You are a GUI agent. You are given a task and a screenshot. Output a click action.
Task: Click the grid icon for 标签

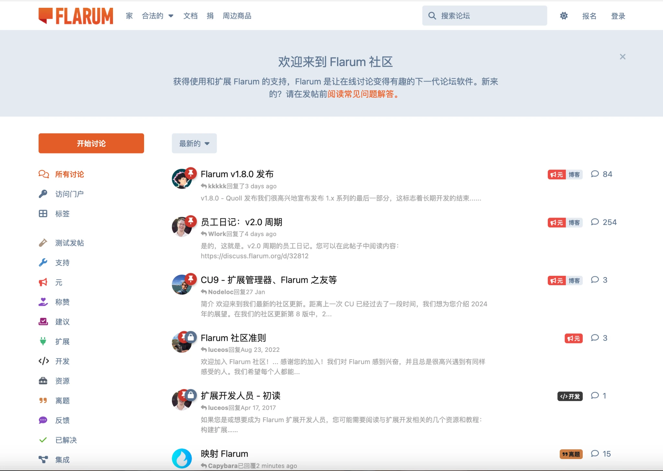tap(43, 214)
